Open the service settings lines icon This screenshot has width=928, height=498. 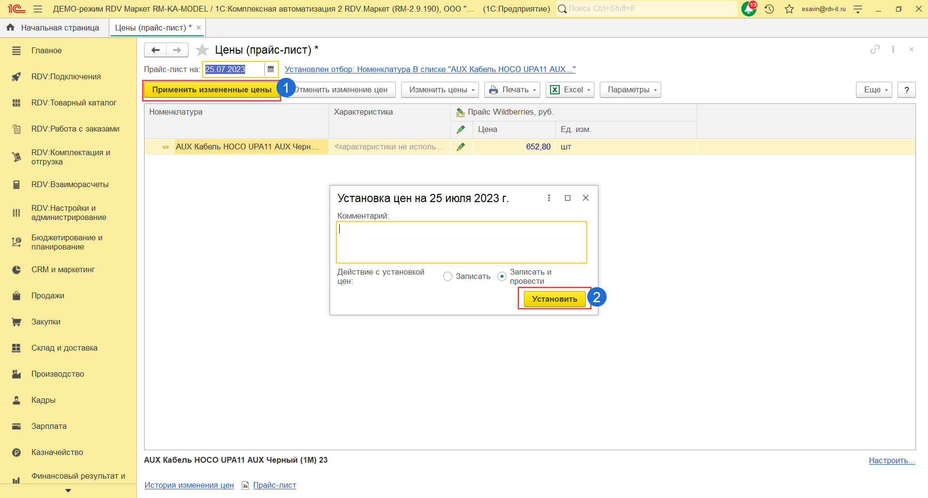(x=858, y=9)
